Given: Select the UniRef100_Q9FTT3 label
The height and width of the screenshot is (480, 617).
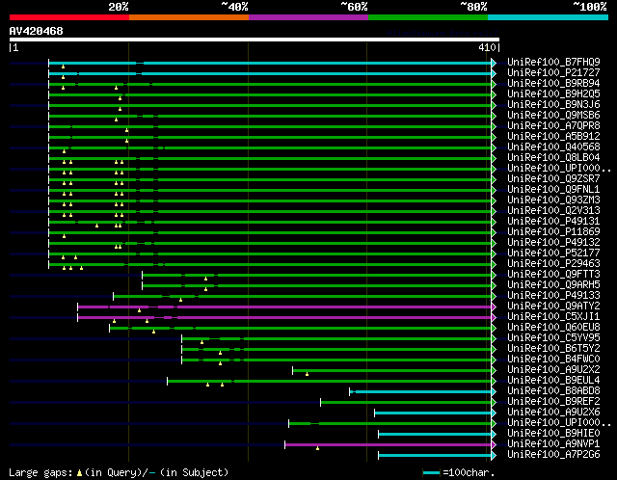Looking at the screenshot, I should click(x=553, y=275).
